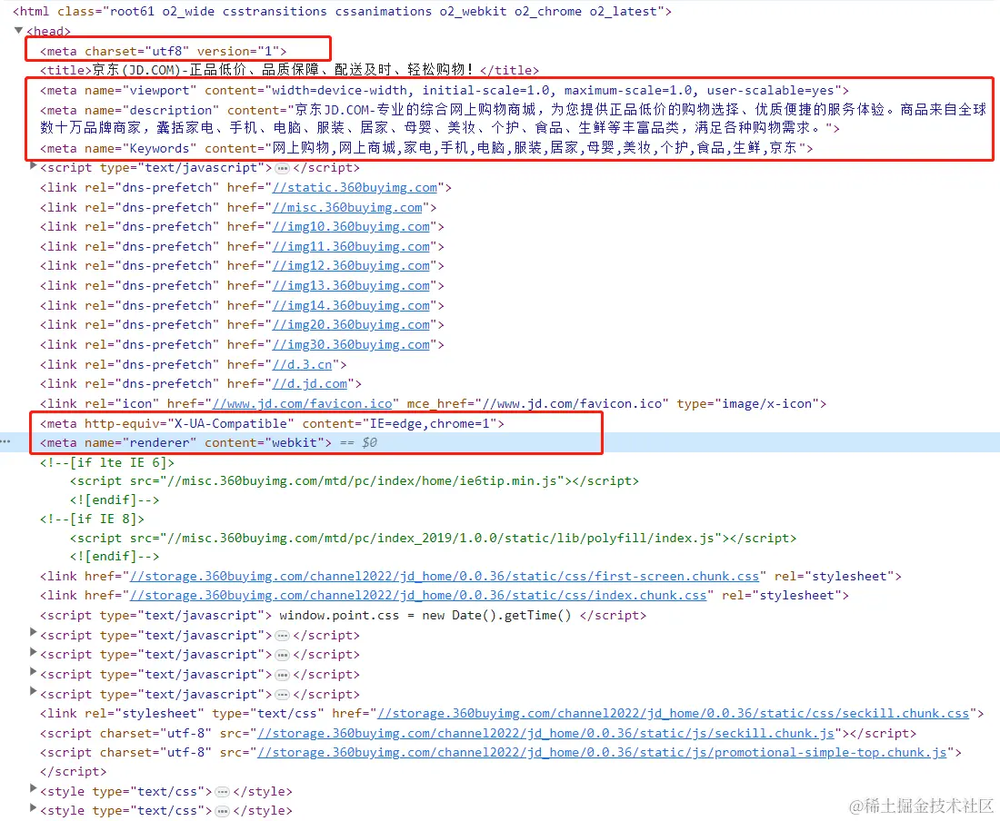The image size is (1000, 821).
Task: Select the meta http-equiv="X-UA-Compatible" row
Action: point(272,423)
